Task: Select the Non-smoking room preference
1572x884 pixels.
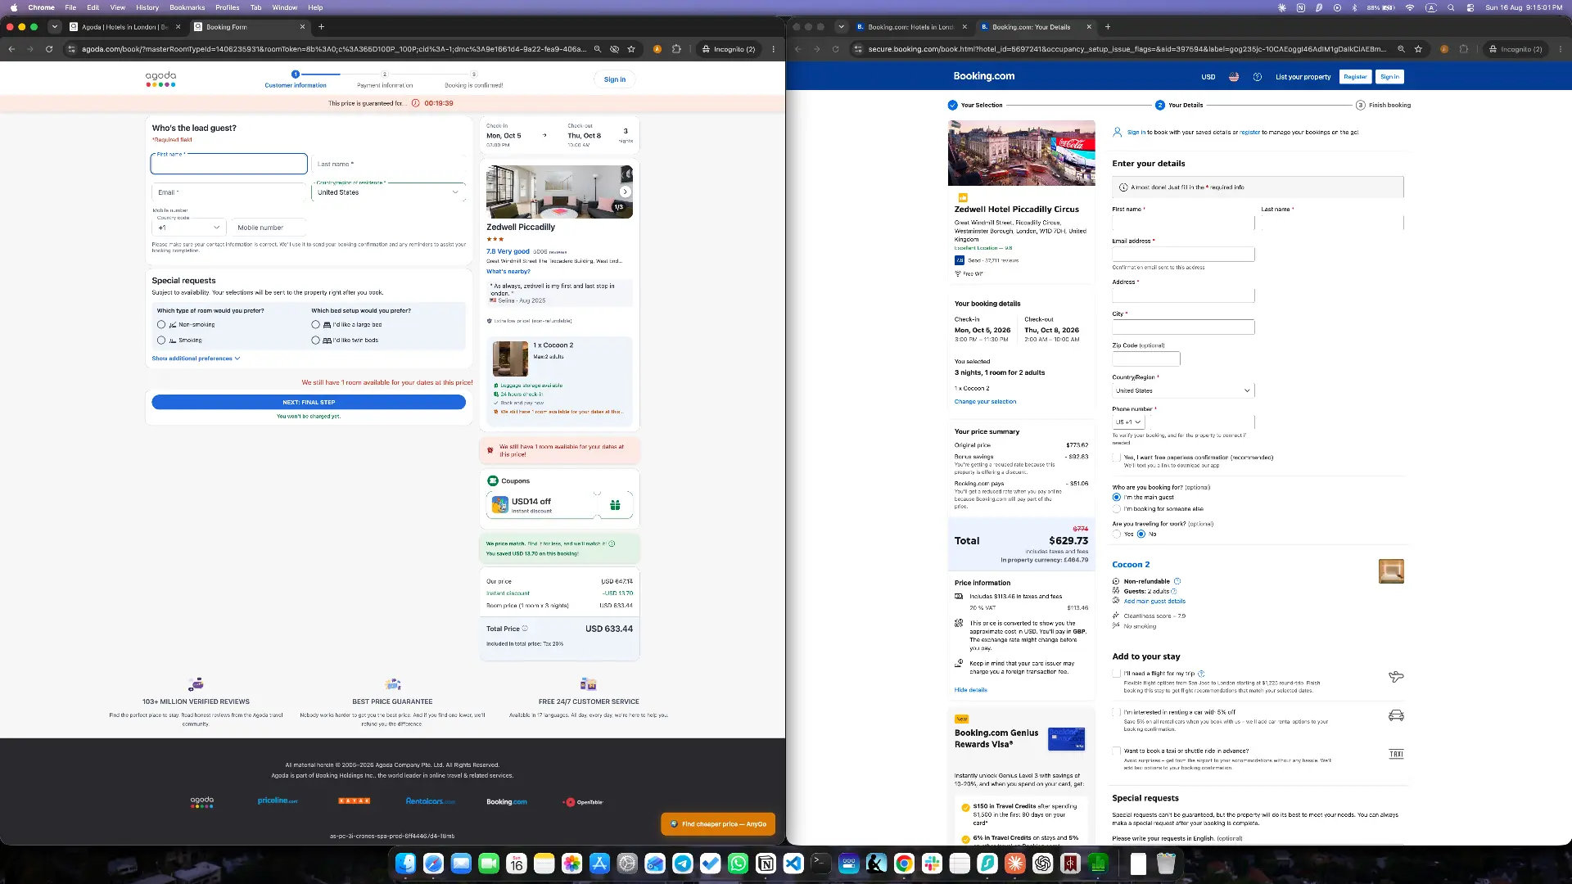Action: 161,325
